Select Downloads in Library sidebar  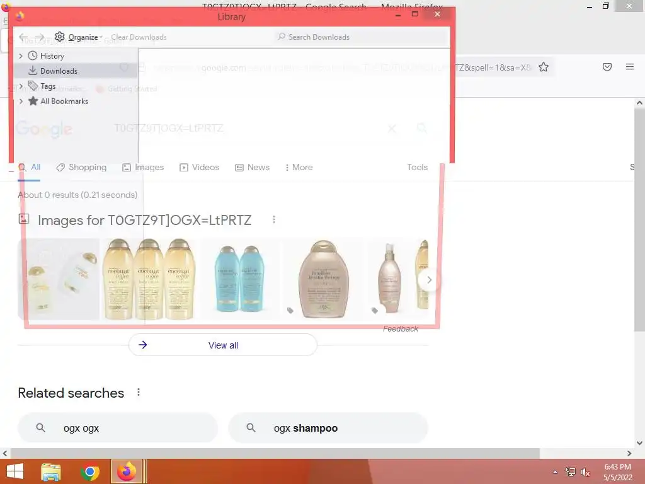pyautogui.click(x=59, y=71)
